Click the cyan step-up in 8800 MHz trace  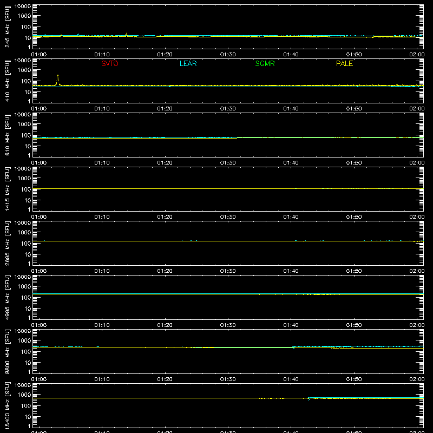pos(294,346)
